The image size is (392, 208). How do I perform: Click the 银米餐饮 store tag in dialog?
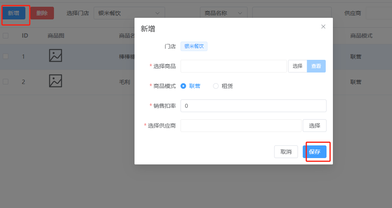[x=194, y=46]
